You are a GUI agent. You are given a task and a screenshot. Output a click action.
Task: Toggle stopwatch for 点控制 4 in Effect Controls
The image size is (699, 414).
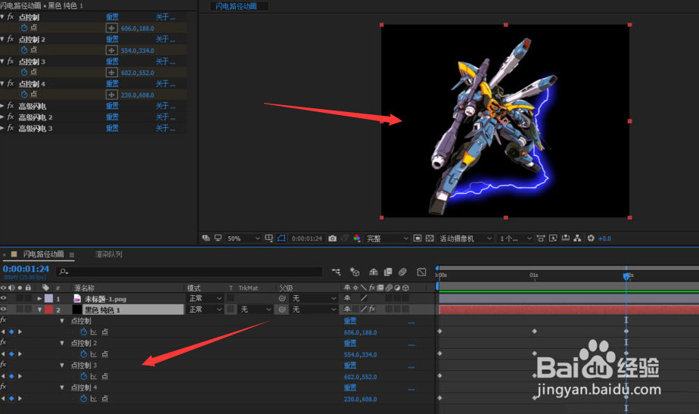[x=24, y=95]
